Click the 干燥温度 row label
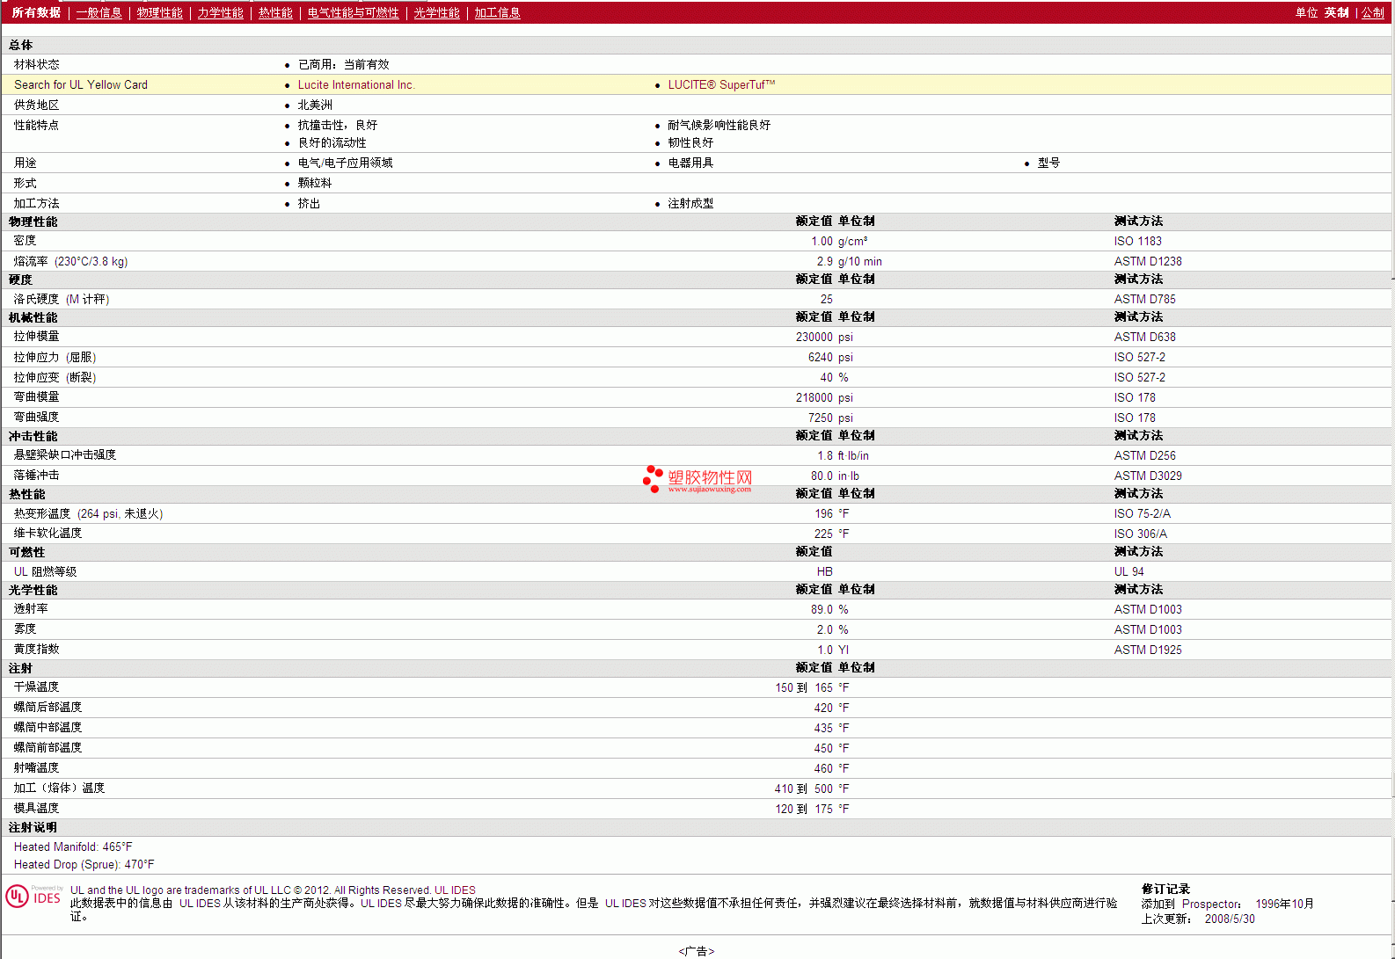 37,687
